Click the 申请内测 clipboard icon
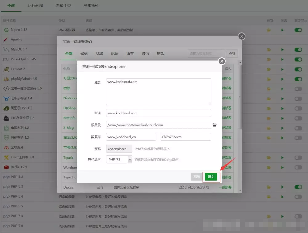This screenshot has height=233, width=308. click(x=6, y=128)
